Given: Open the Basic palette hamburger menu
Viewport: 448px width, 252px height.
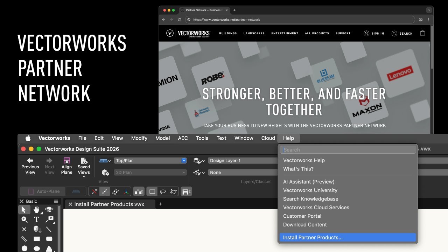Looking at the screenshot, I should (x=56, y=201).
